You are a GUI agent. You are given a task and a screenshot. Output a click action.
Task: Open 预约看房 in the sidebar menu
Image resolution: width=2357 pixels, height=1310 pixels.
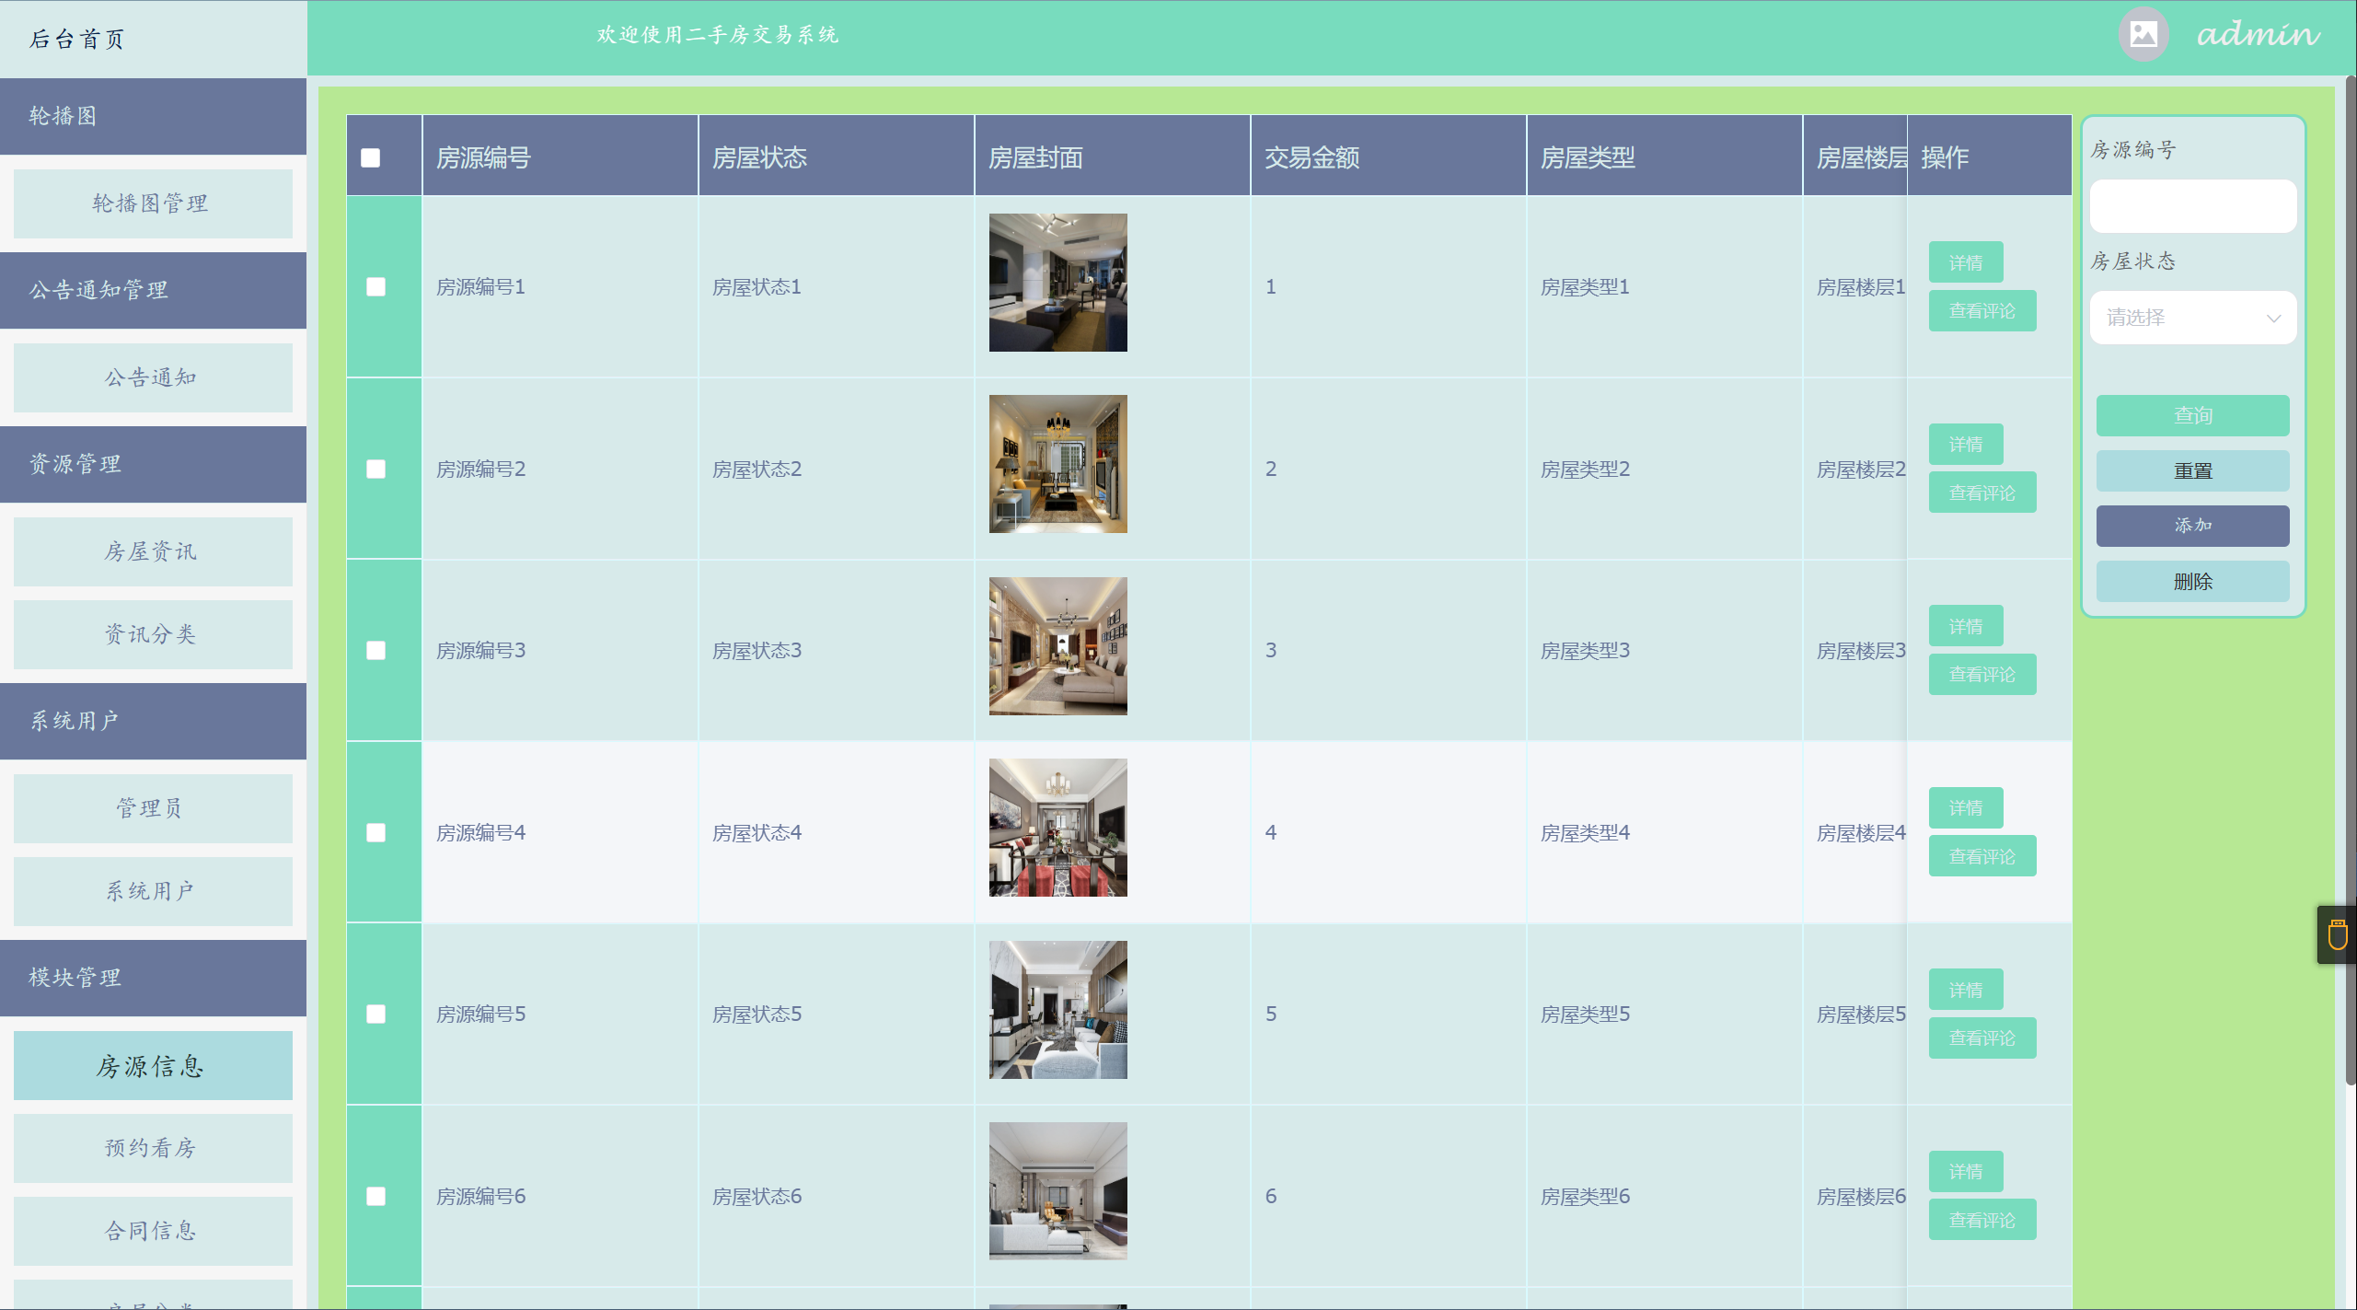(x=153, y=1148)
